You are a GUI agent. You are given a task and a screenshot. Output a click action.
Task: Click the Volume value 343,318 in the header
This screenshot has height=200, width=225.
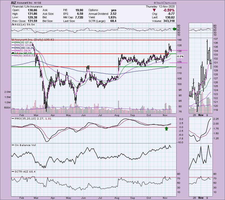coord(169,21)
